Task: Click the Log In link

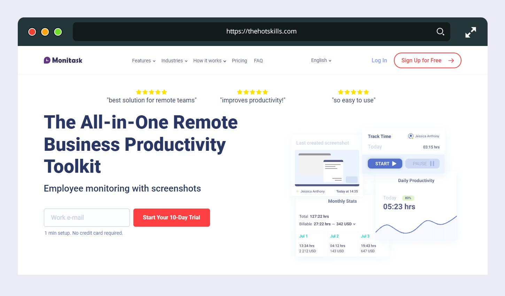Action: coord(379,60)
